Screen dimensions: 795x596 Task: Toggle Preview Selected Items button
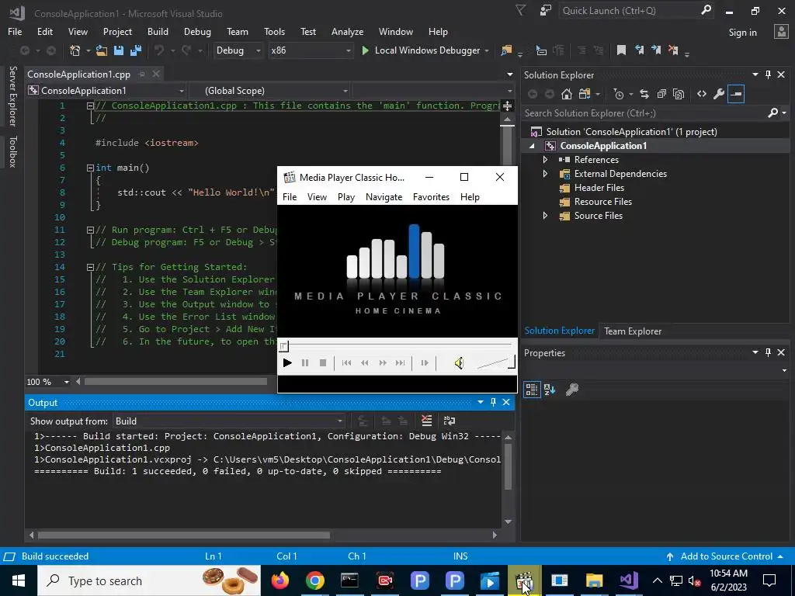pos(736,94)
